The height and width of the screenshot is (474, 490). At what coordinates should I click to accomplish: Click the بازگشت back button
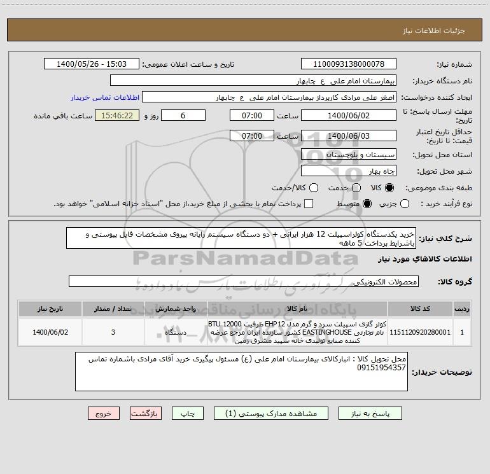pos(146,414)
